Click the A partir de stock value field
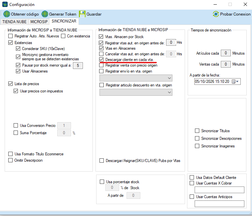 [133, 195]
